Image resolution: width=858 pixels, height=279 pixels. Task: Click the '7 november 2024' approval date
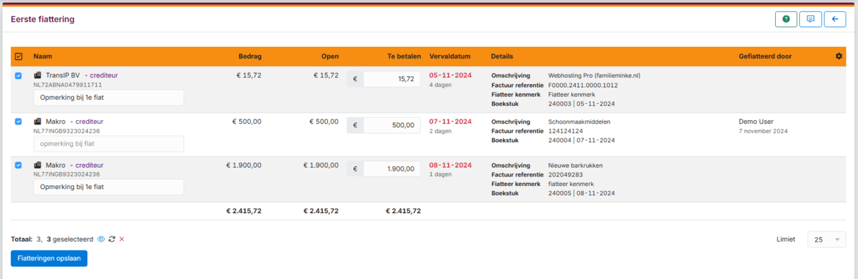tap(763, 131)
